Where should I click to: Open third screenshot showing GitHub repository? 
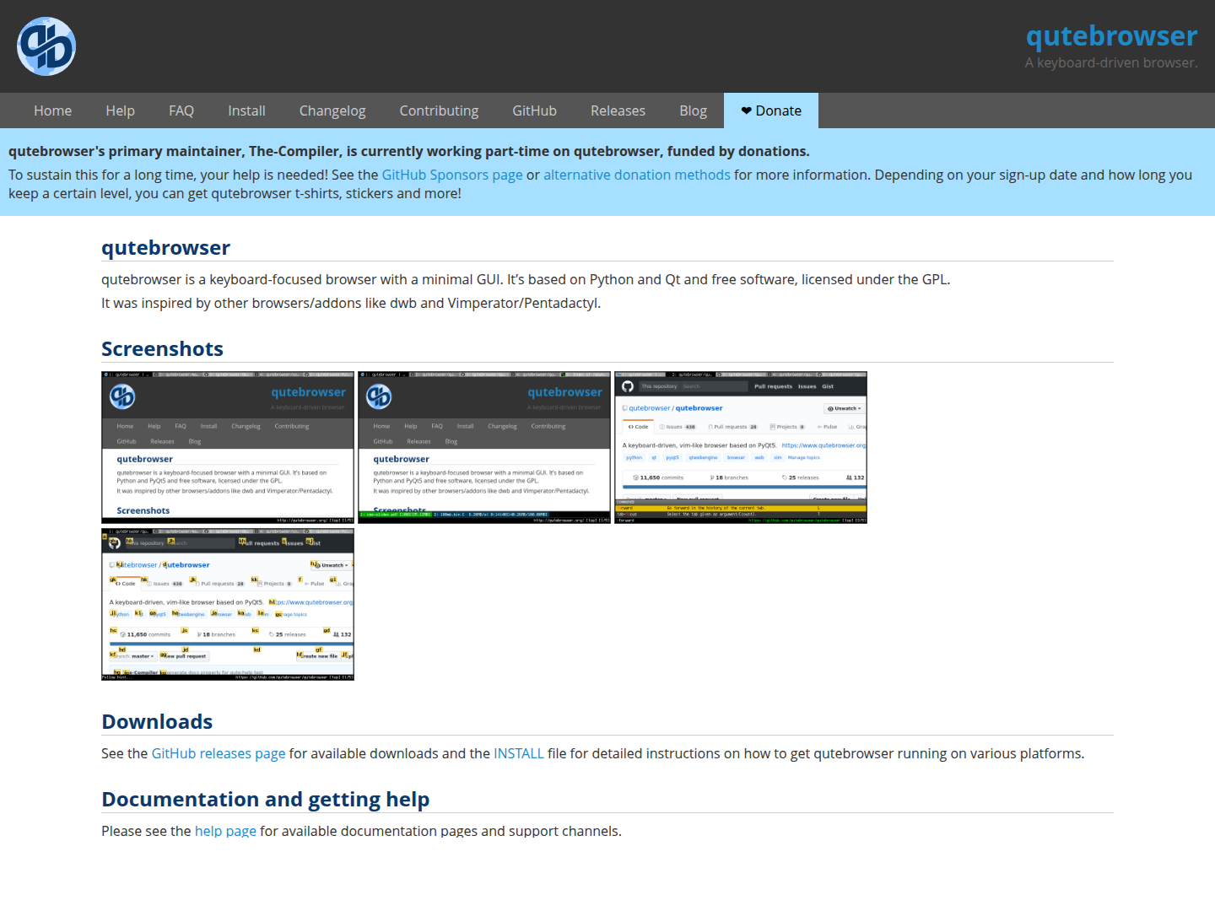coord(741,447)
